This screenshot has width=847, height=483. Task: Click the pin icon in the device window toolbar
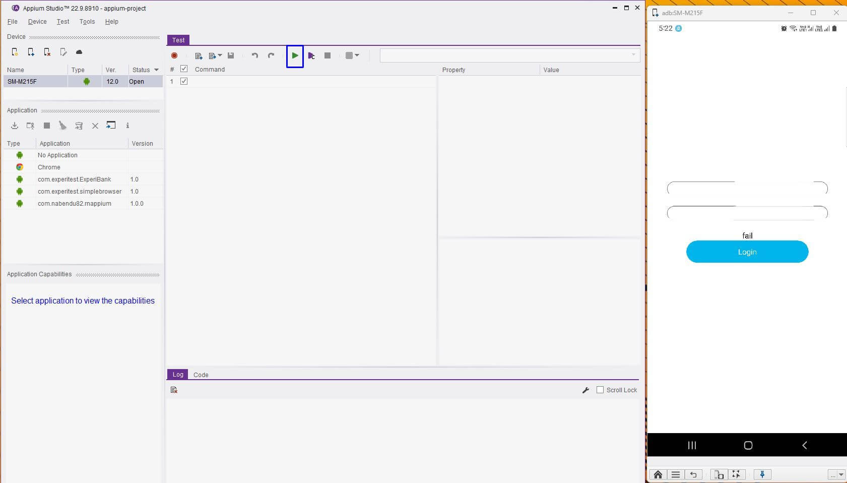[x=762, y=474]
